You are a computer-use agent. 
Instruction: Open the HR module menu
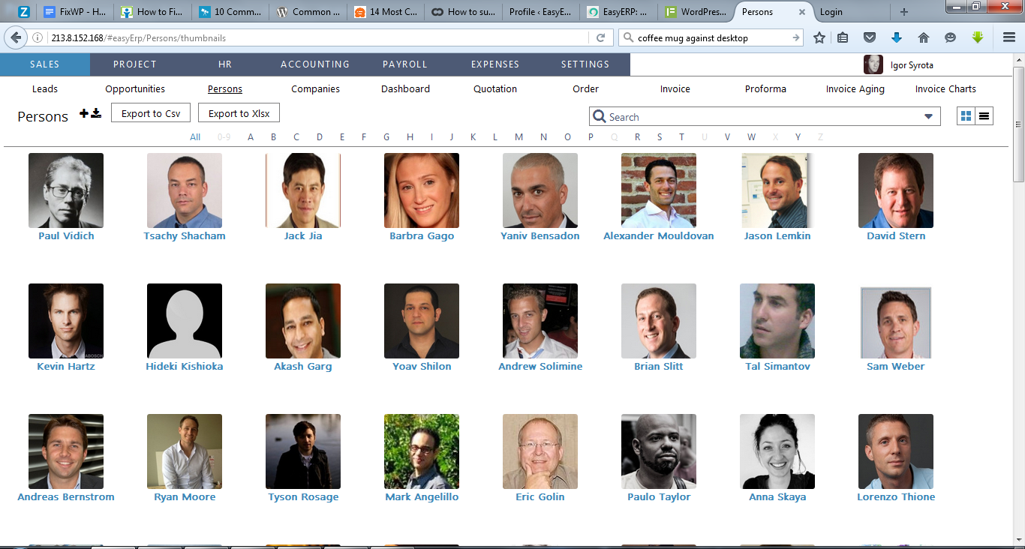tap(225, 64)
